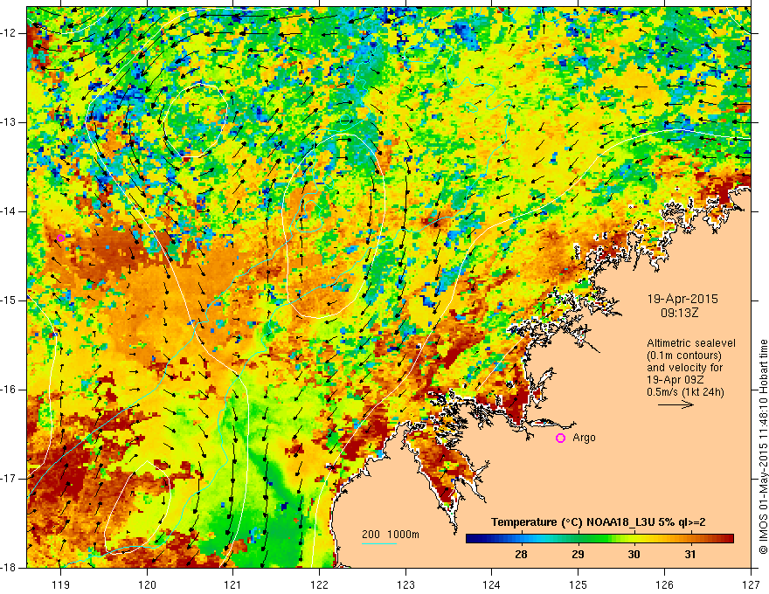The image size is (769, 594).
Task: Click the '19-Apr-2015' date text
Action: click(x=682, y=299)
